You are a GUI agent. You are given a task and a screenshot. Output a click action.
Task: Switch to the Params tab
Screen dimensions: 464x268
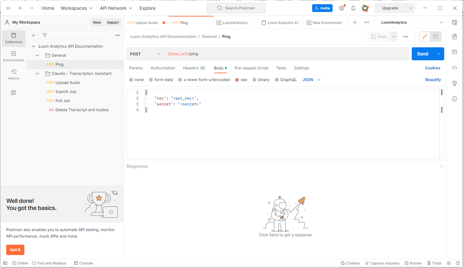136,68
